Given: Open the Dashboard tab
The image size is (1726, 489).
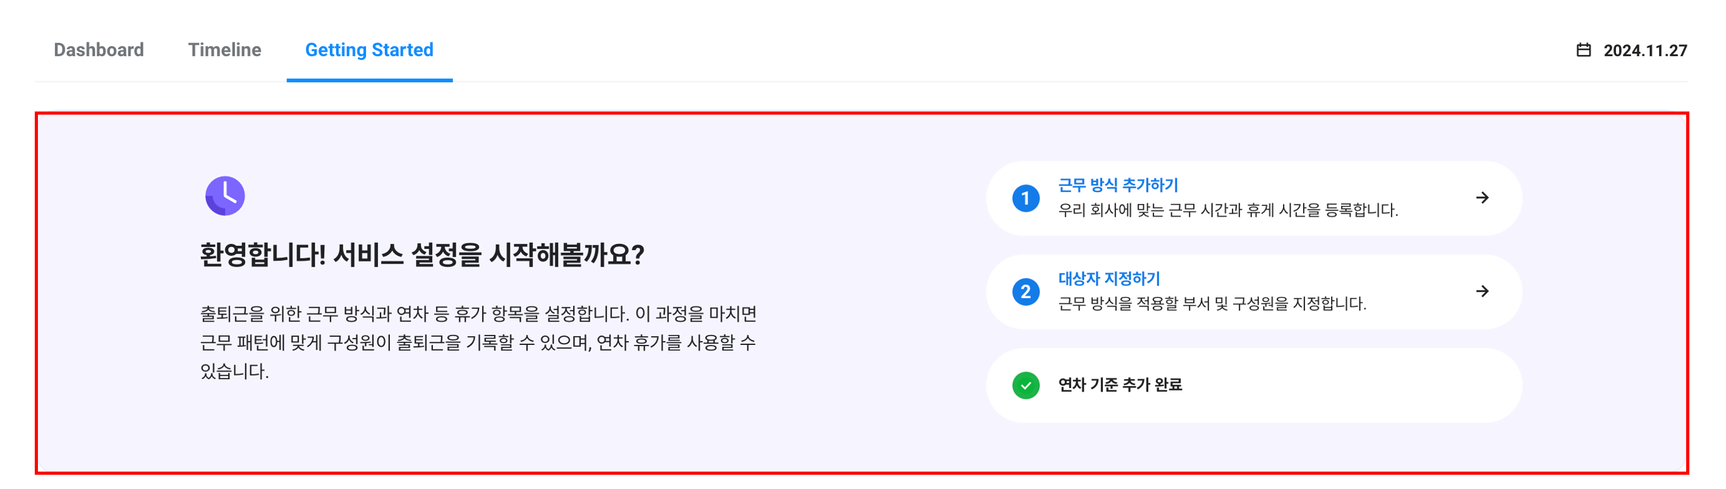Looking at the screenshot, I should [99, 51].
